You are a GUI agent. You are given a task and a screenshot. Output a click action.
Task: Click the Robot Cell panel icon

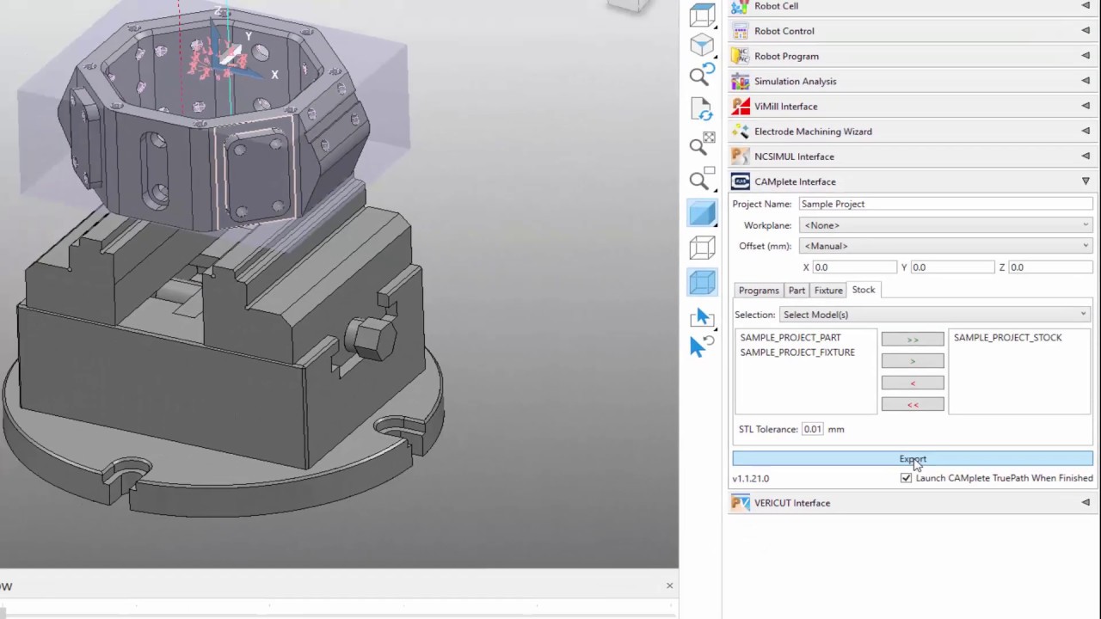point(740,6)
